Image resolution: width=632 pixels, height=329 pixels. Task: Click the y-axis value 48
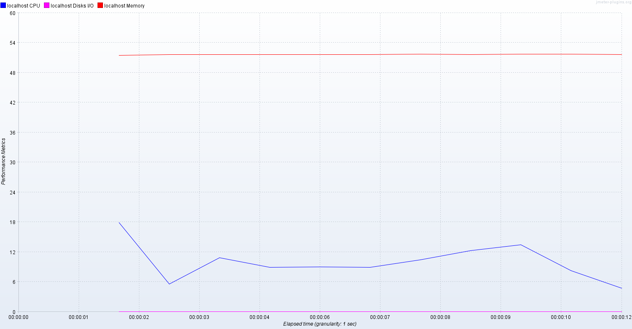point(12,73)
